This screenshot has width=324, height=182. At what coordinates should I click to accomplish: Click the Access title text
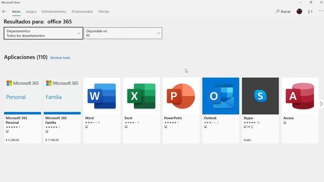289,118
